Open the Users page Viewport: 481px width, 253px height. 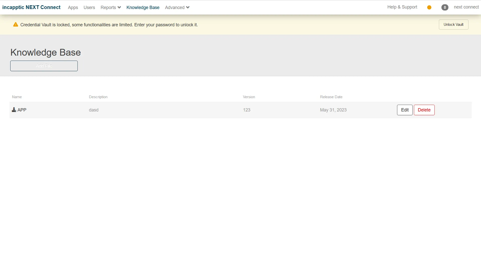pyautogui.click(x=89, y=8)
